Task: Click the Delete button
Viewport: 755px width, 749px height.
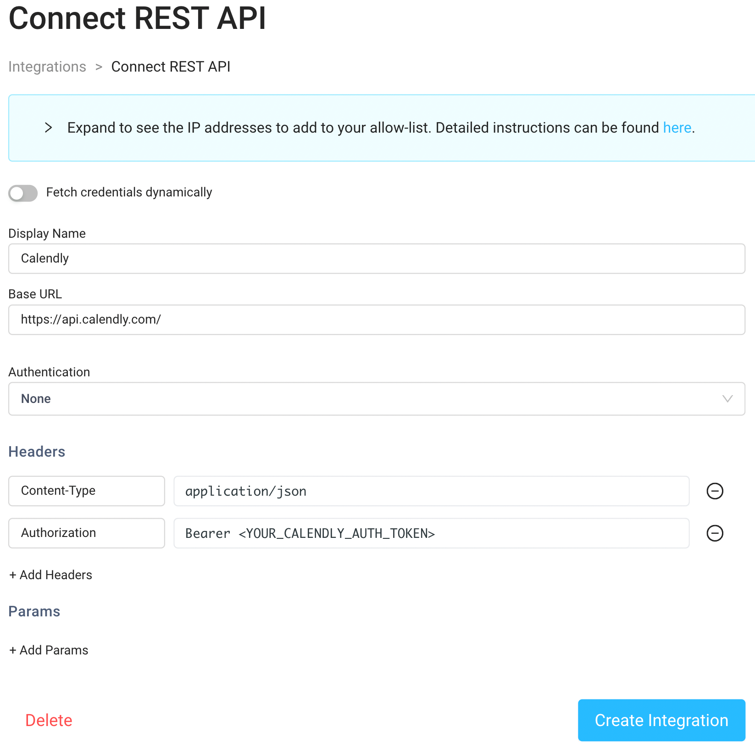Action: [49, 720]
